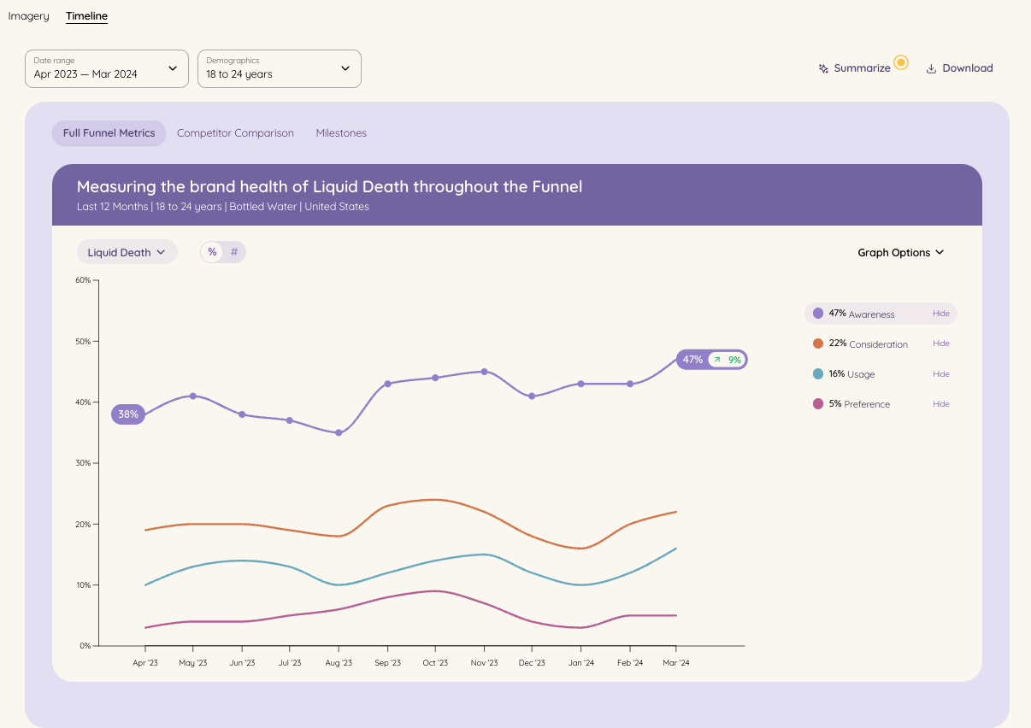
Task: Click the Nov '23 Awareness data point
Action: coord(484,372)
